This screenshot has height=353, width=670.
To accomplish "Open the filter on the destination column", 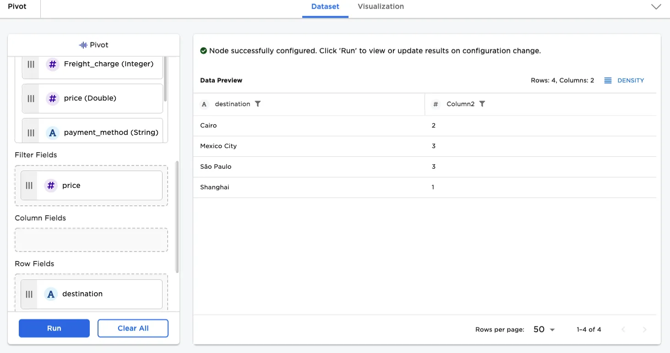I will tap(258, 104).
